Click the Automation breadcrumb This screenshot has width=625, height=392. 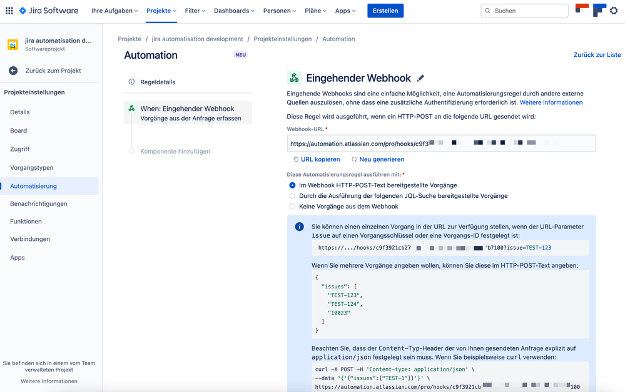click(338, 39)
